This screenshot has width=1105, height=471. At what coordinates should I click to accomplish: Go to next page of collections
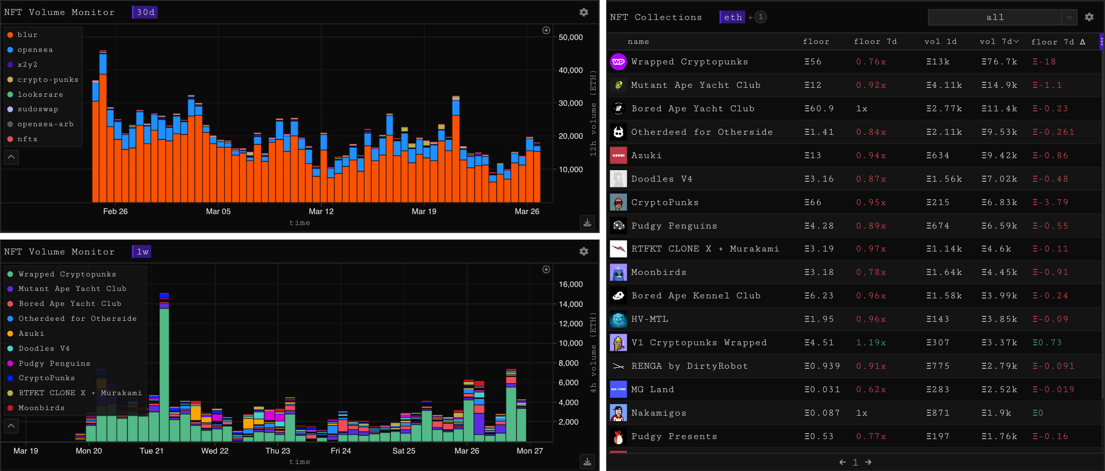click(x=868, y=463)
